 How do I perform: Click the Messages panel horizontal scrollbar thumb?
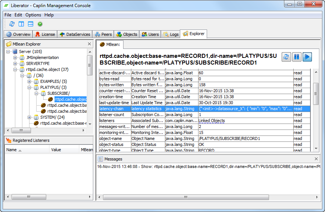tap(186, 197)
